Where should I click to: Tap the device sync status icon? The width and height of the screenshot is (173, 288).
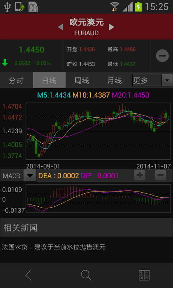(x=20, y=7)
